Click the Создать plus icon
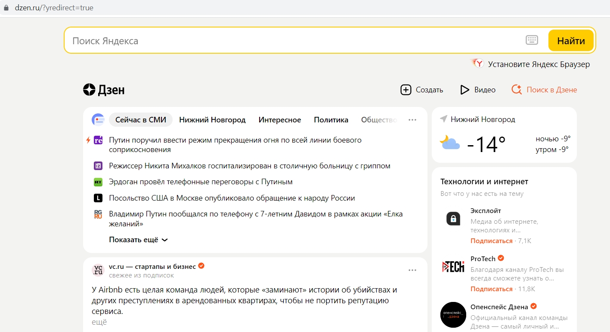 click(406, 90)
